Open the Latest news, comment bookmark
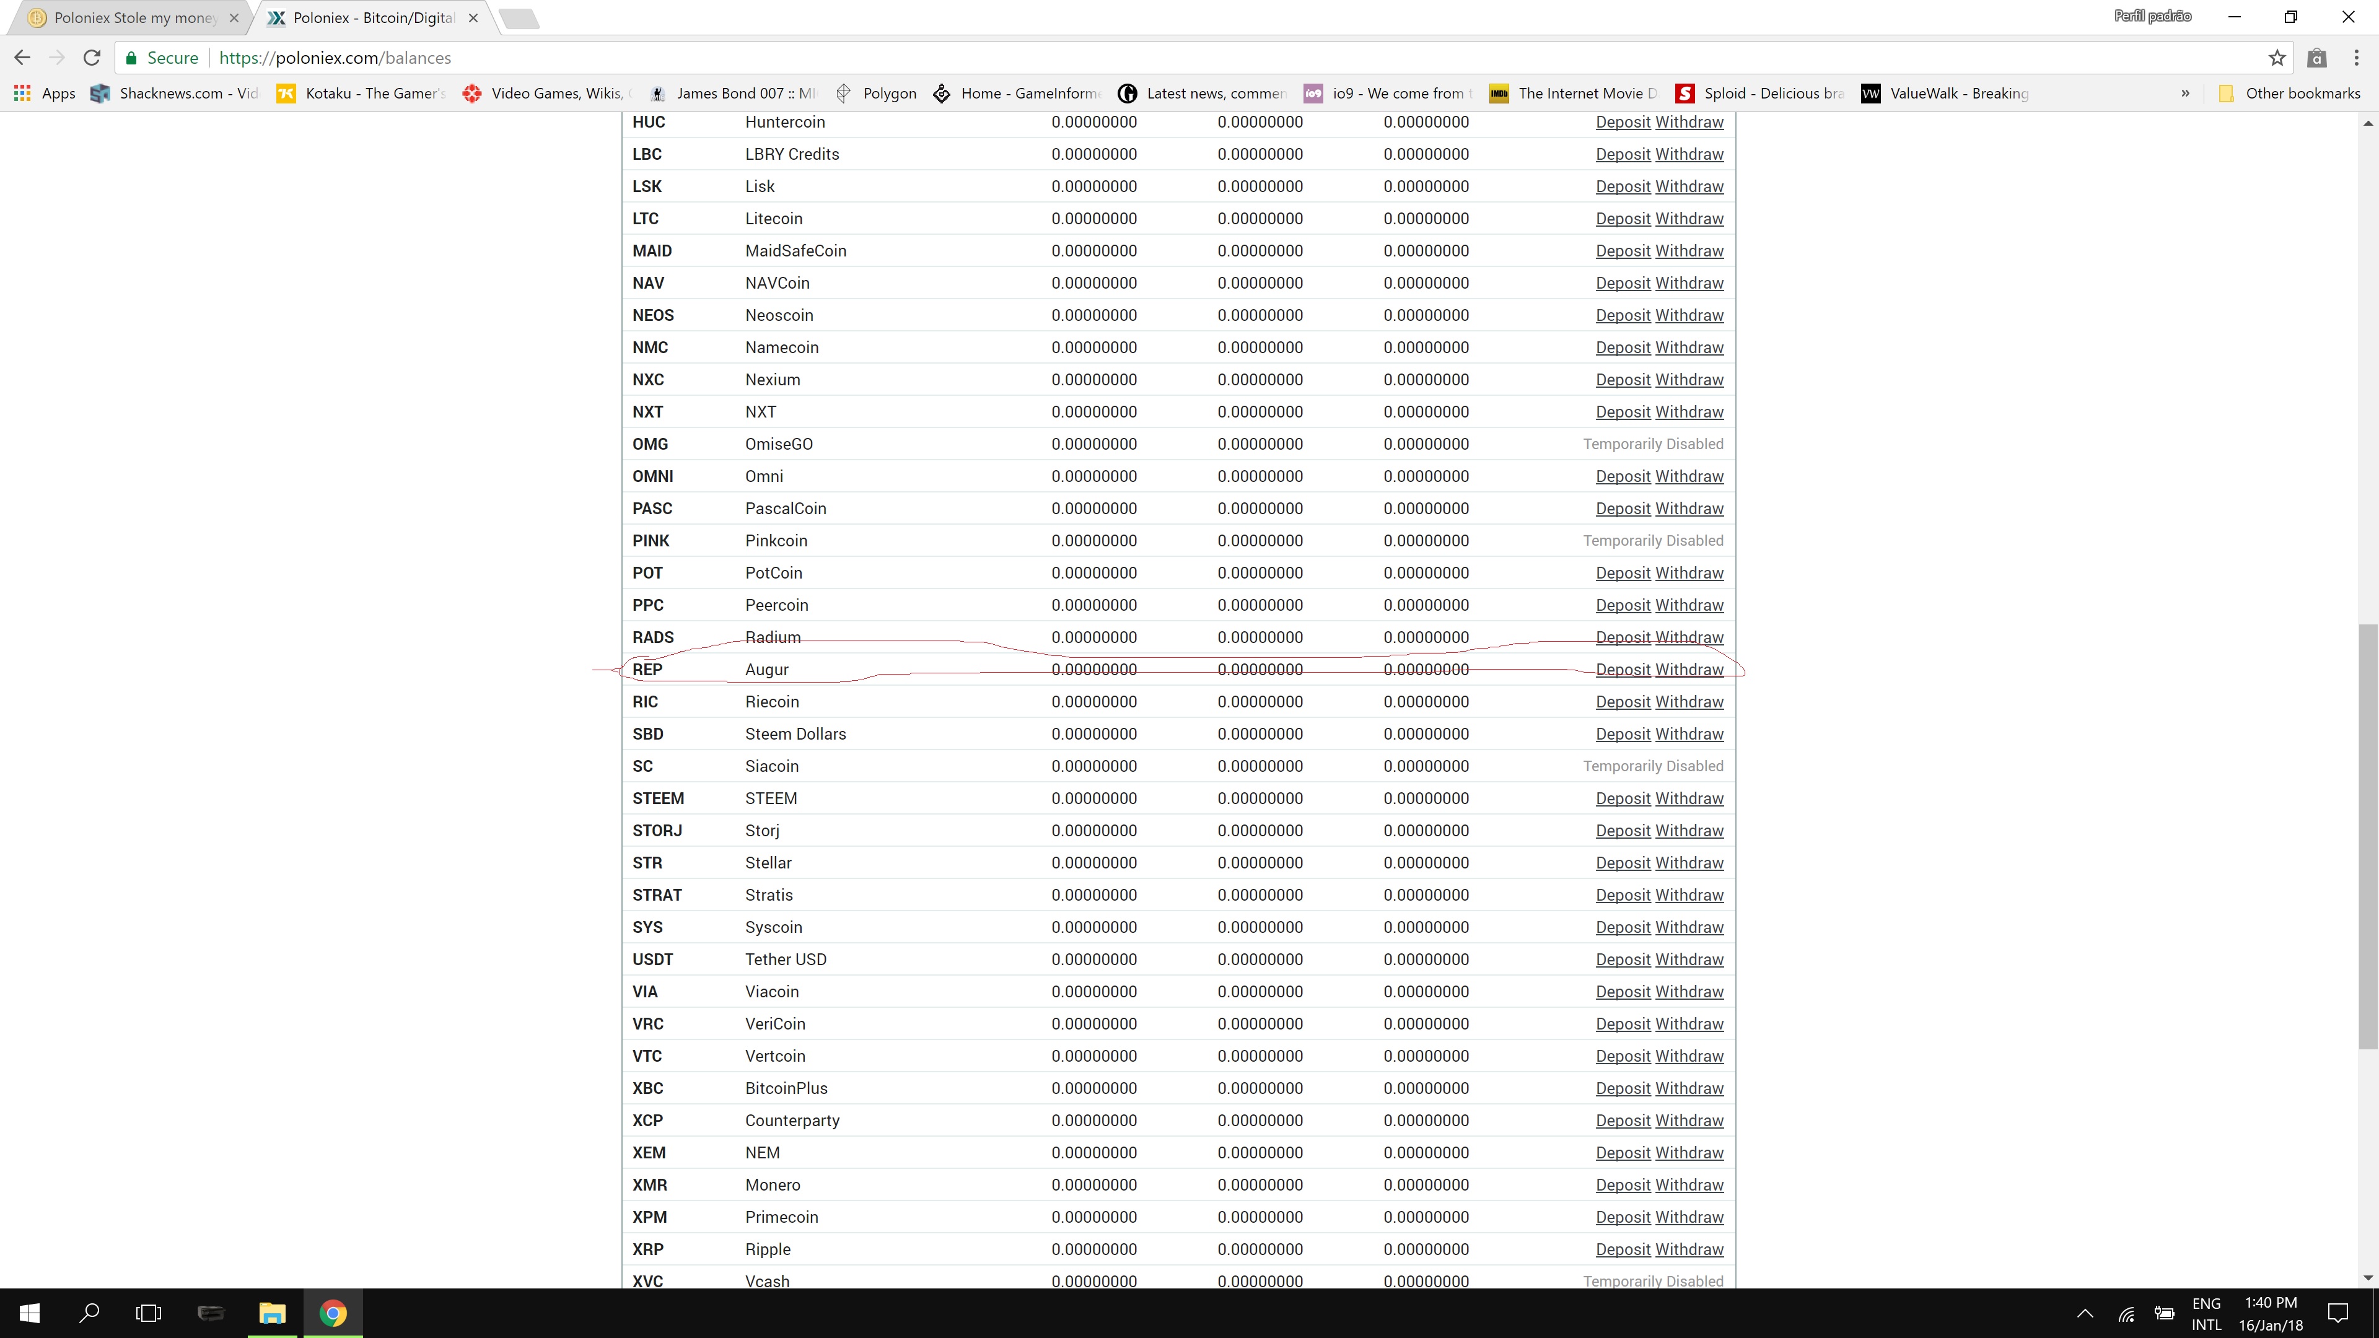Image resolution: width=2379 pixels, height=1338 pixels. (x=1203, y=94)
